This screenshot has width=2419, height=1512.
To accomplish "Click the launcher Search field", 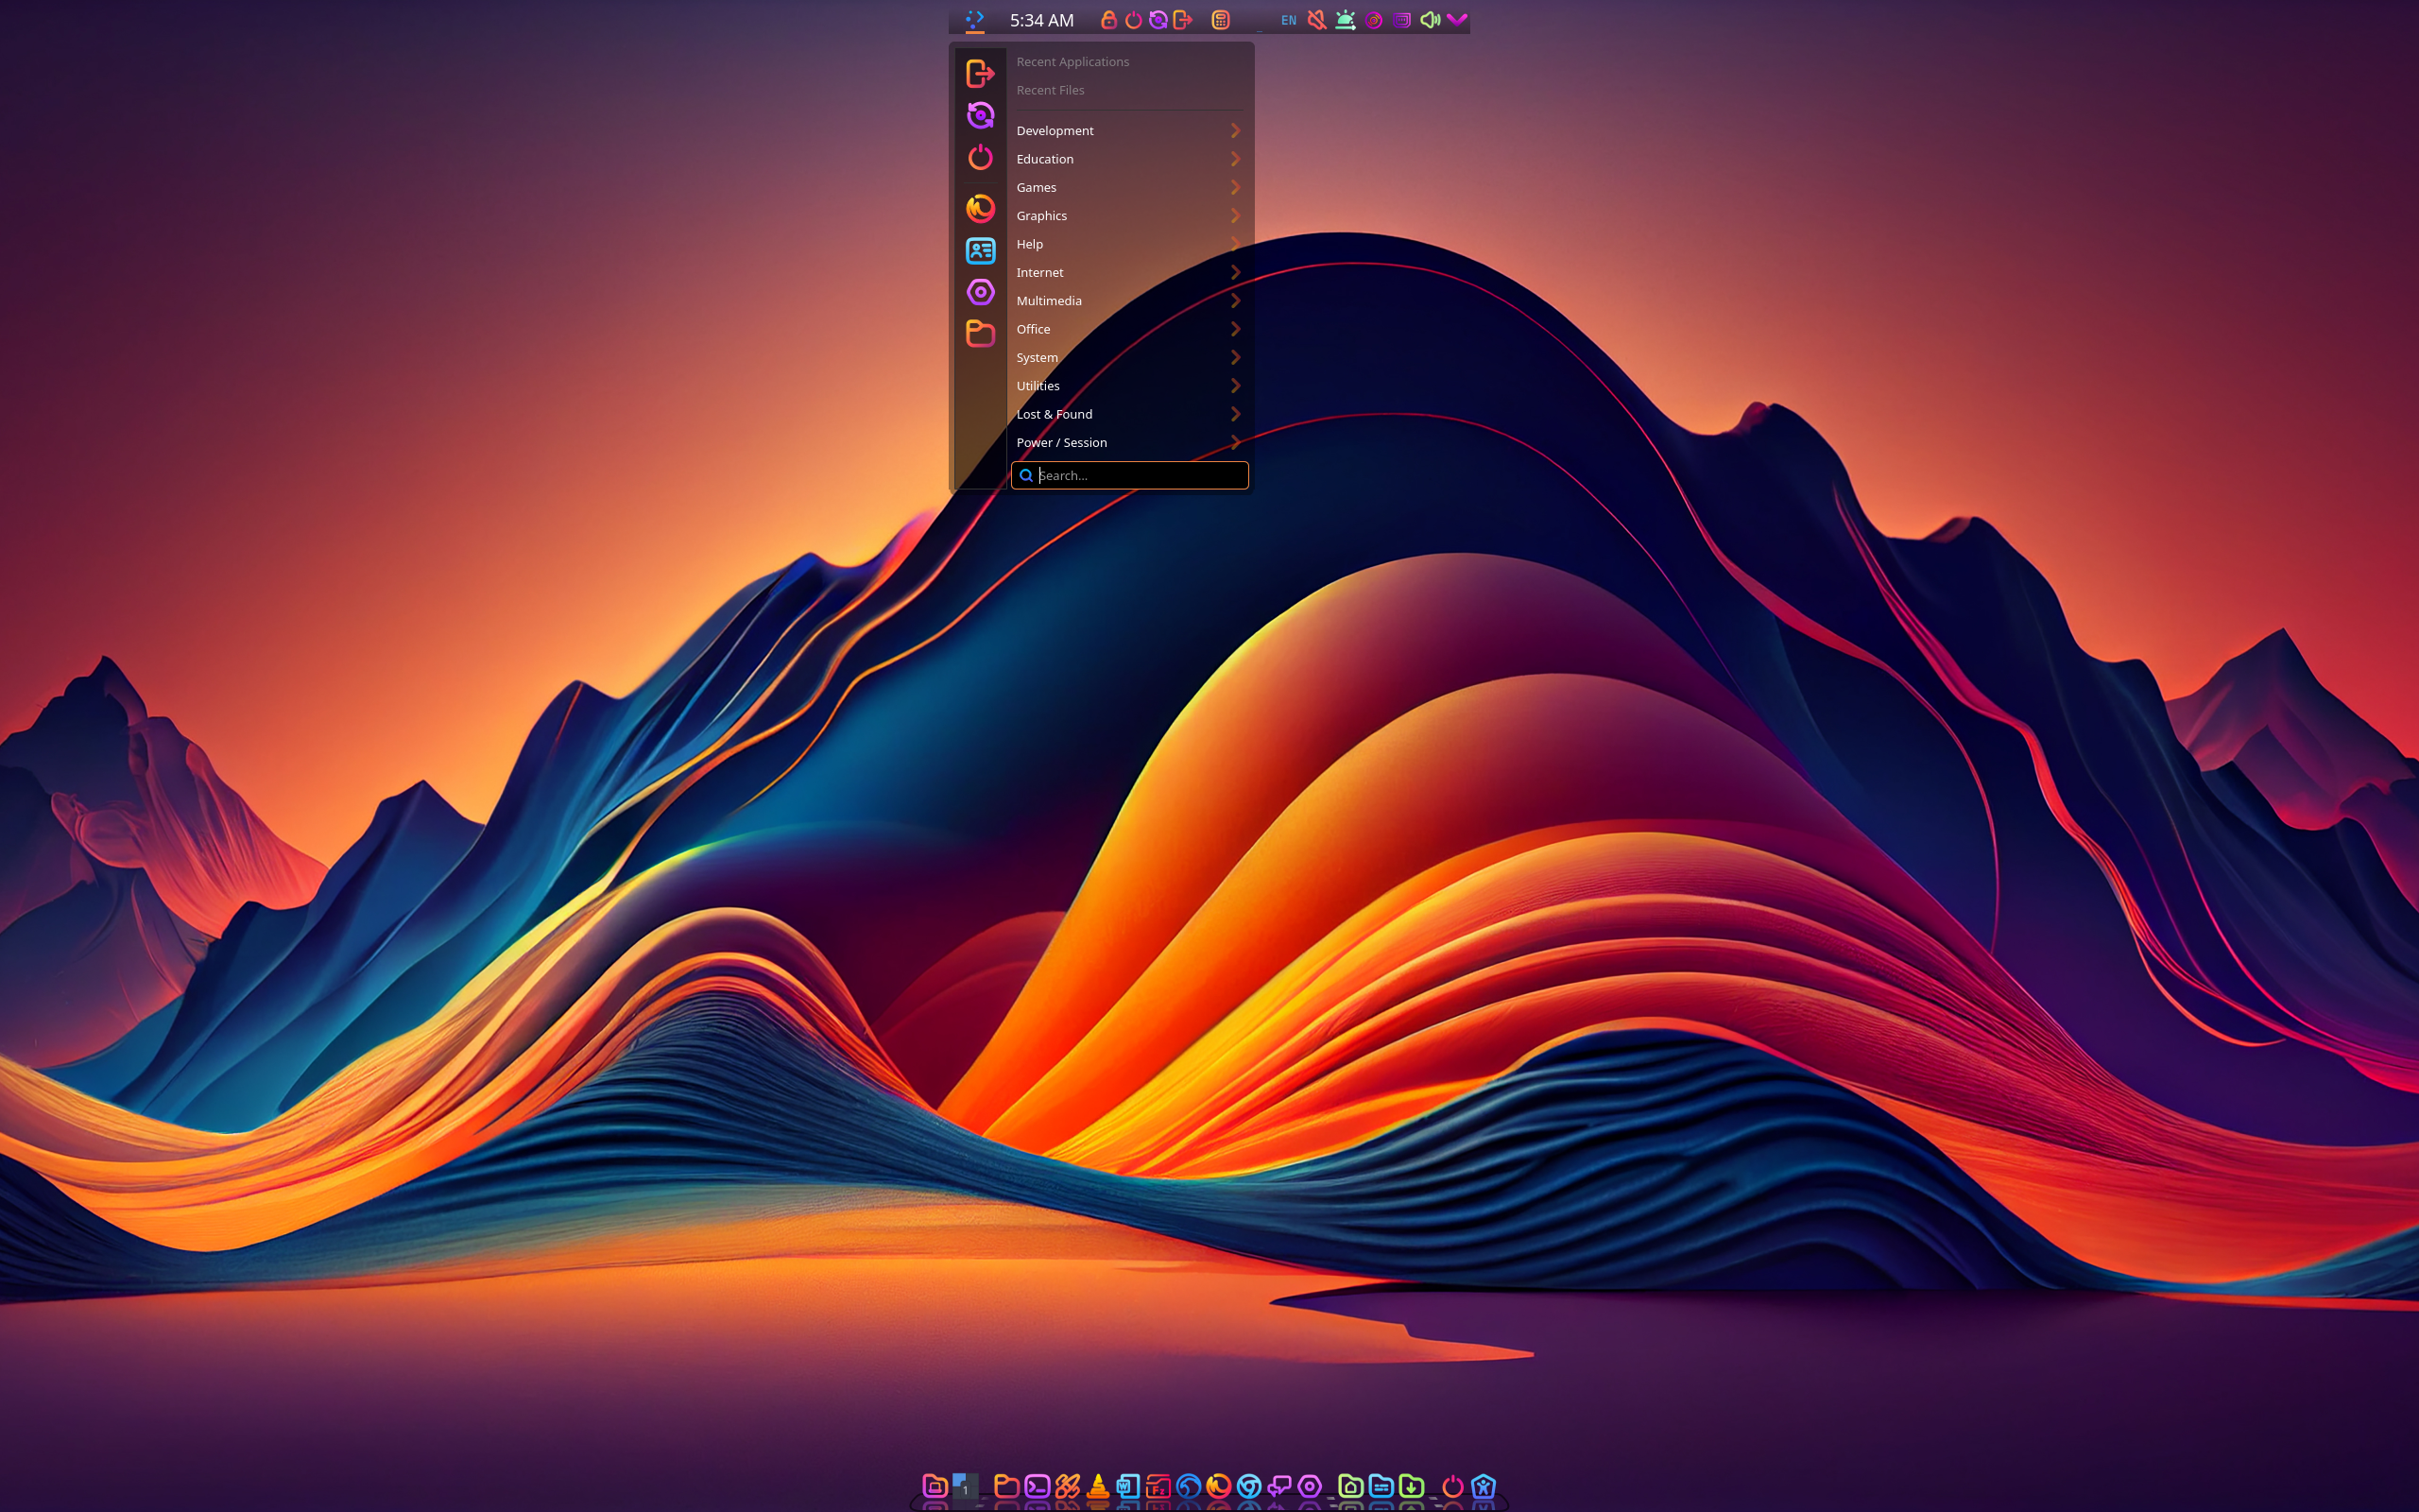I will coord(1129,475).
